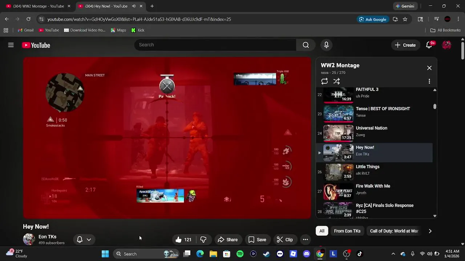Image resolution: width=465 pixels, height=261 pixels.
Task: Close the WW2 Montage browser tab
Action: 69,6
